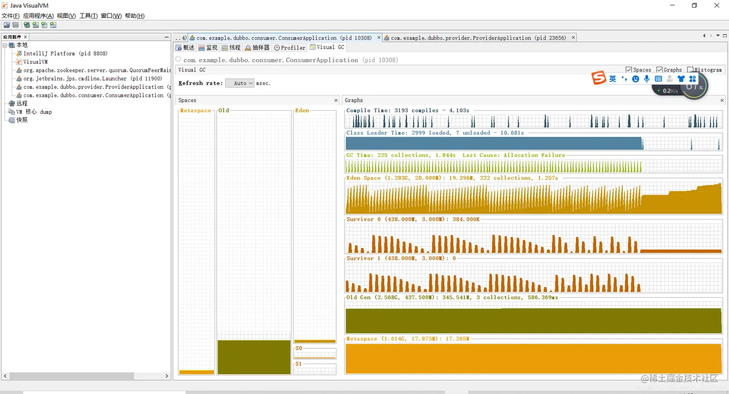The image size is (729, 394).
Task: Open Sogou toolbox grid icon
Action: tap(692, 79)
